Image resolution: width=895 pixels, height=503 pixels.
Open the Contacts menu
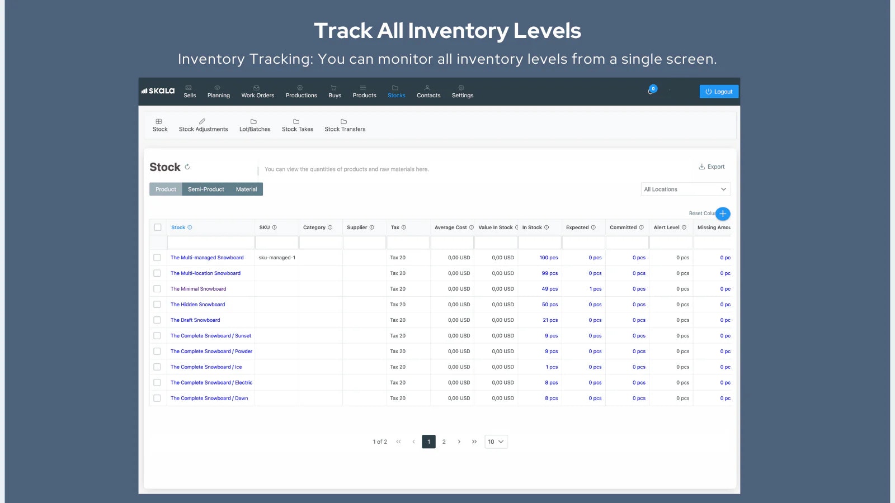click(x=428, y=92)
